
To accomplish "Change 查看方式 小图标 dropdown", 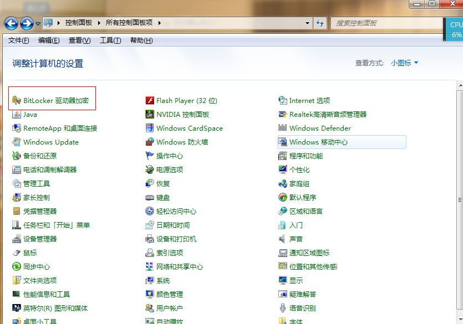I will pyautogui.click(x=404, y=63).
